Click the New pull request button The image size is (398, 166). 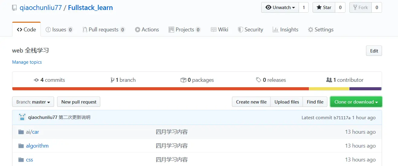[79, 102]
